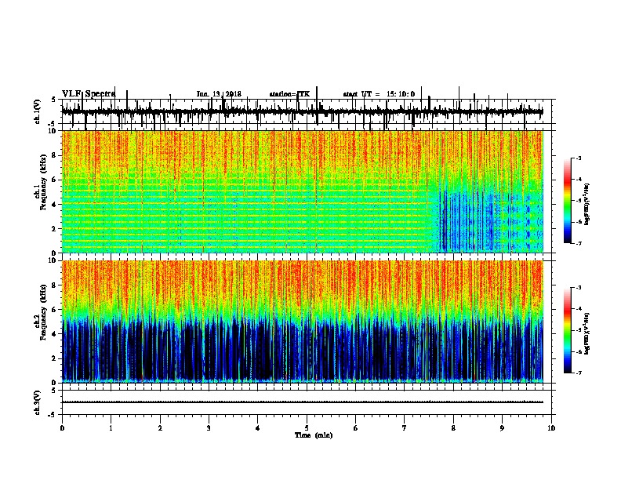The image size is (621, 480).
Task: Click the time axis tick label "5"
Action: [x=307, y=427]
